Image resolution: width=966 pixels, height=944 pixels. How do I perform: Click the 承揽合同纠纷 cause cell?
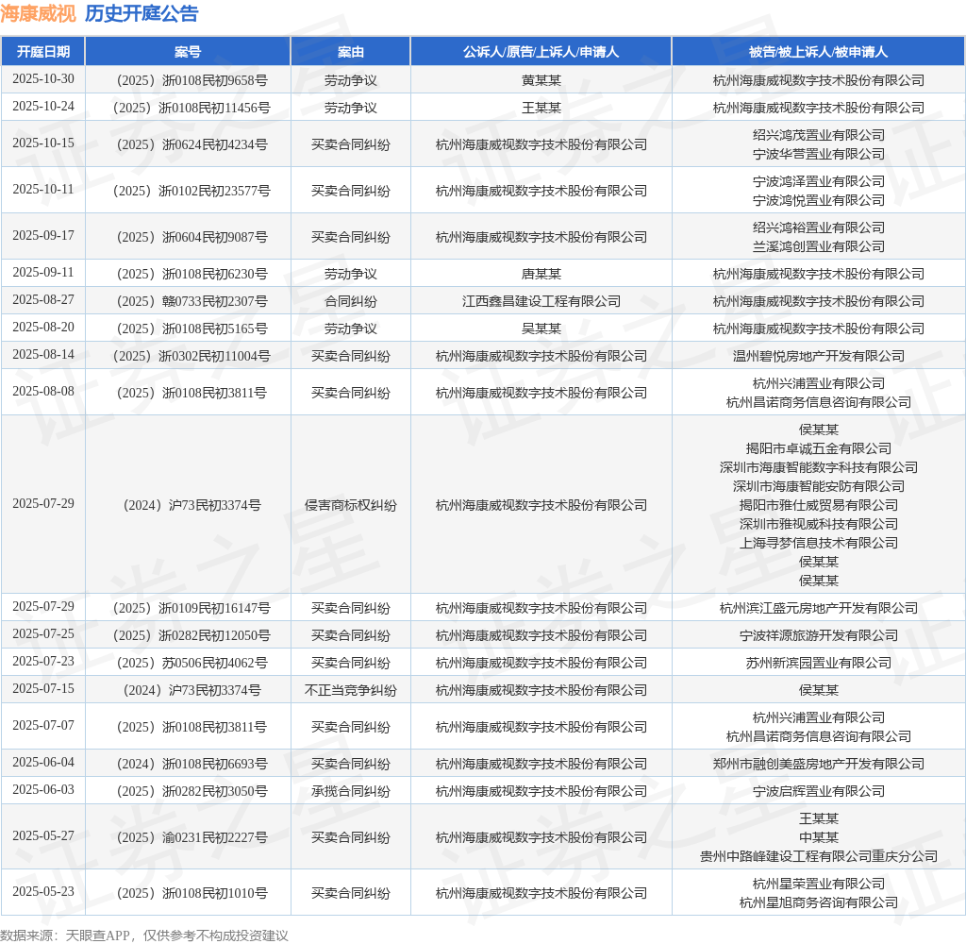[351, 791]
